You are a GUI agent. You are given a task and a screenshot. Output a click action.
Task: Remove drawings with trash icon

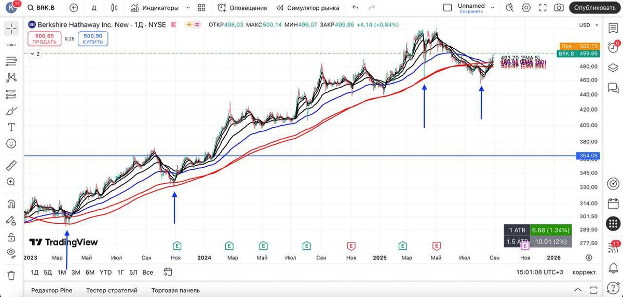[x=11, y=275]
